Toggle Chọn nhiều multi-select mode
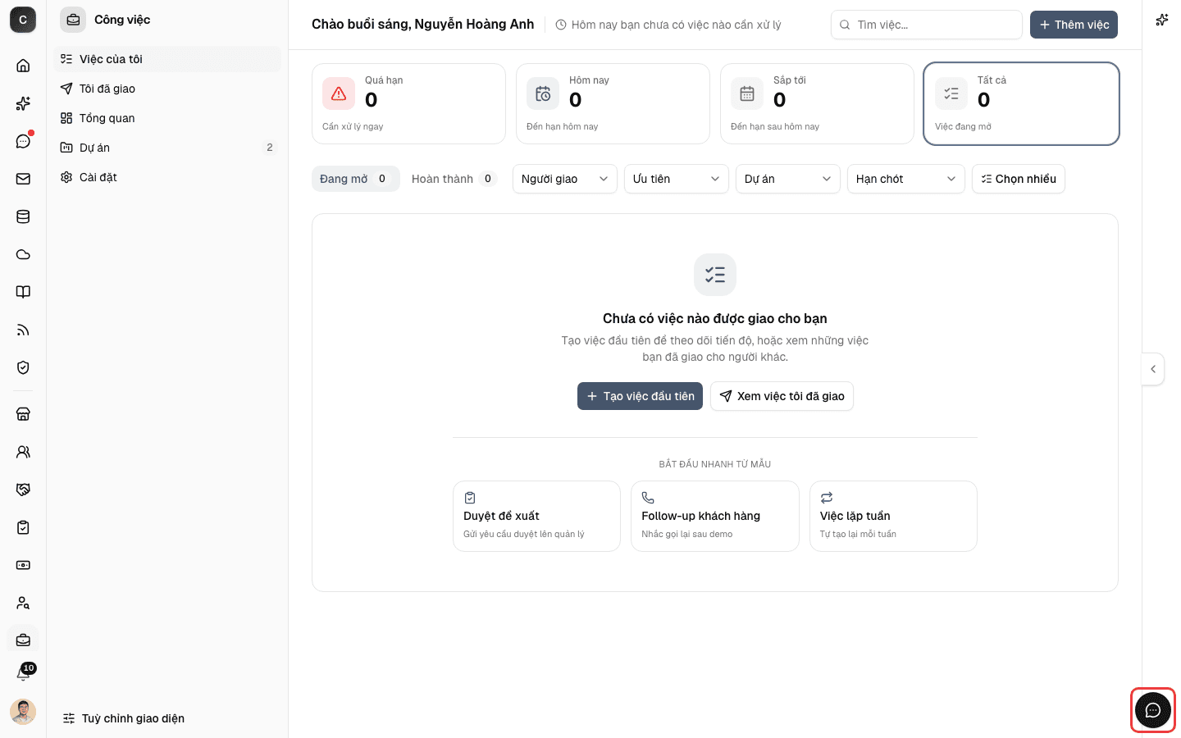 [x=1019, y=179]
